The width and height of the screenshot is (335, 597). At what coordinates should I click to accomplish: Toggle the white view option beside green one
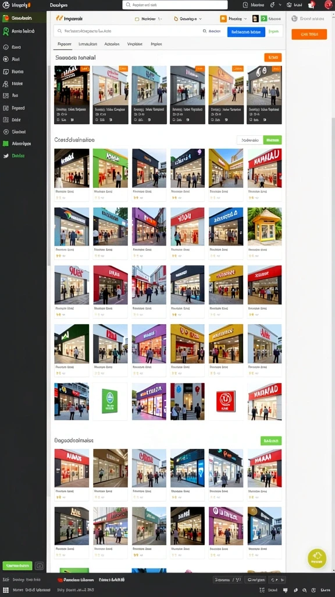[x=250, y=140]
